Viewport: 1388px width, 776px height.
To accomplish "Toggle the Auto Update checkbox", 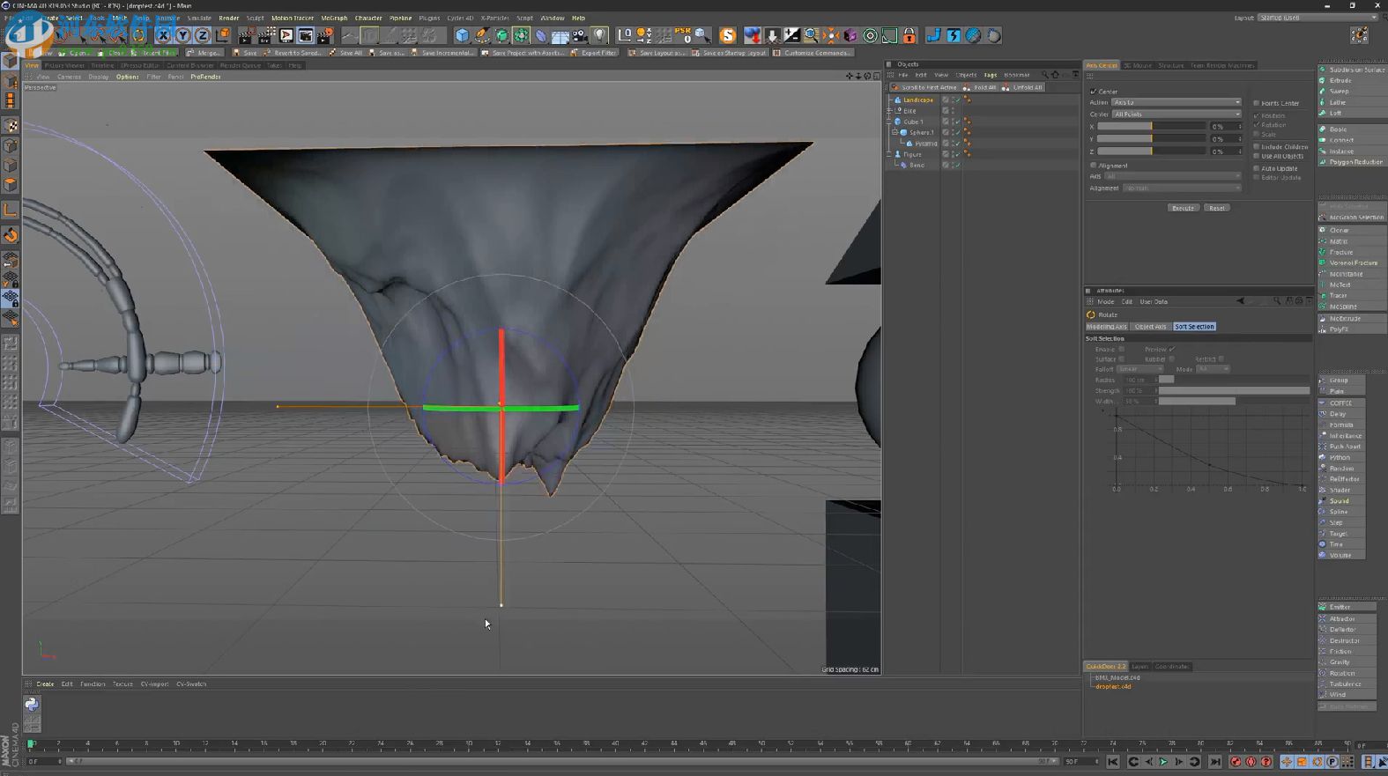I will 1257,168.
